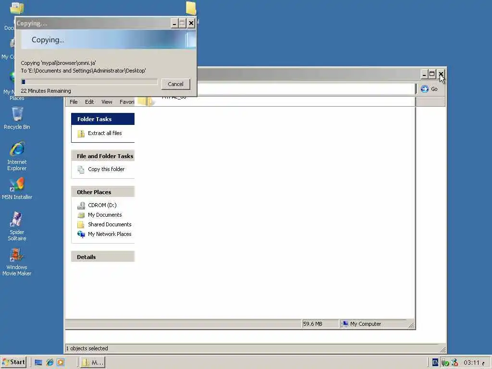Open the View menu
The image size is (492, 369).
[x=107, y=102]
